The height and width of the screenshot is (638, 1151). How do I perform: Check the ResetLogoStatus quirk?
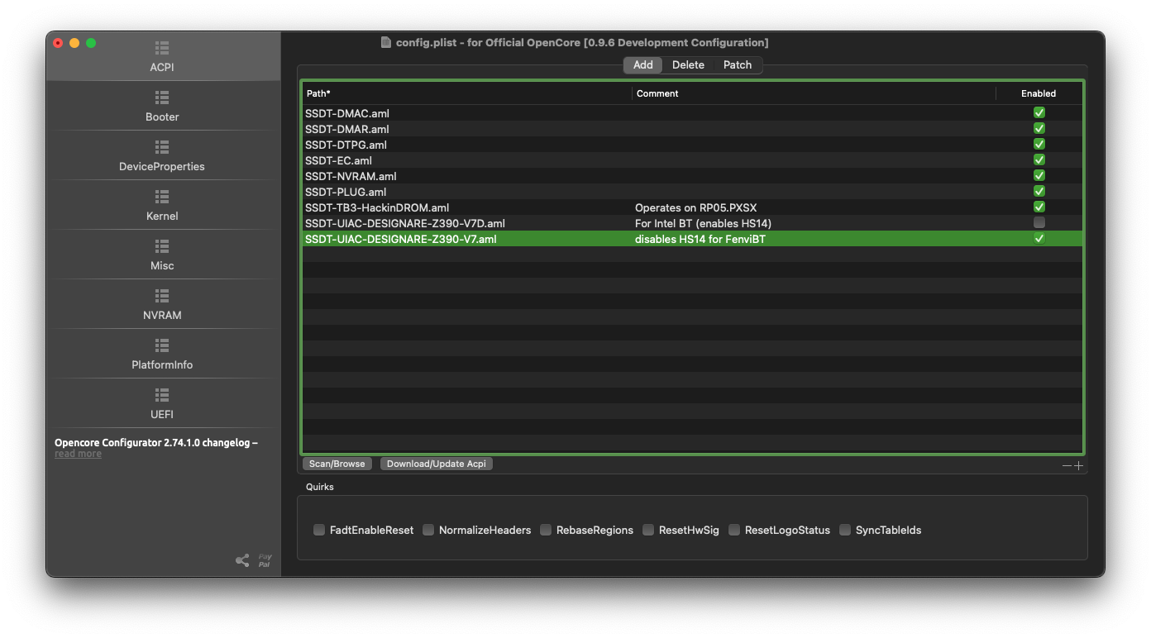coord(734,531)
